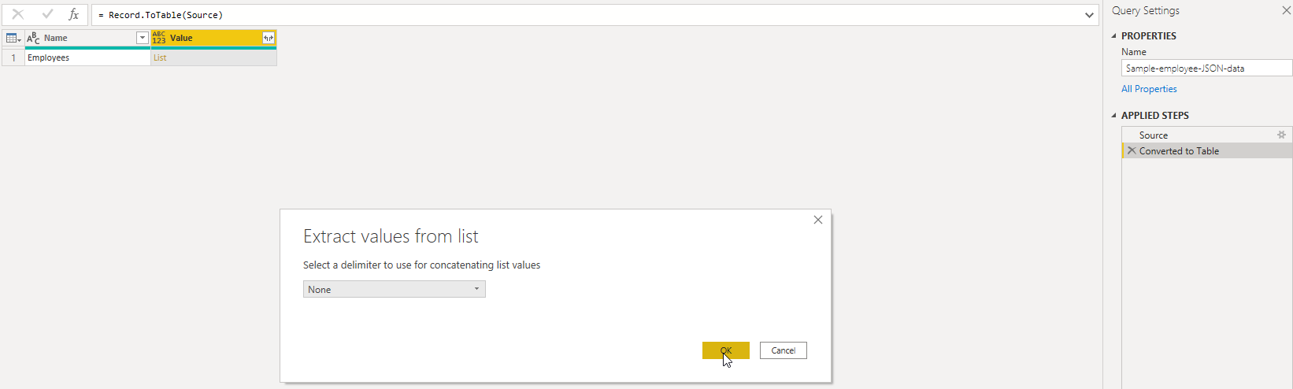Edit the query Name field
This screenshot has width=1293, height=389.
pos(1206,69)
